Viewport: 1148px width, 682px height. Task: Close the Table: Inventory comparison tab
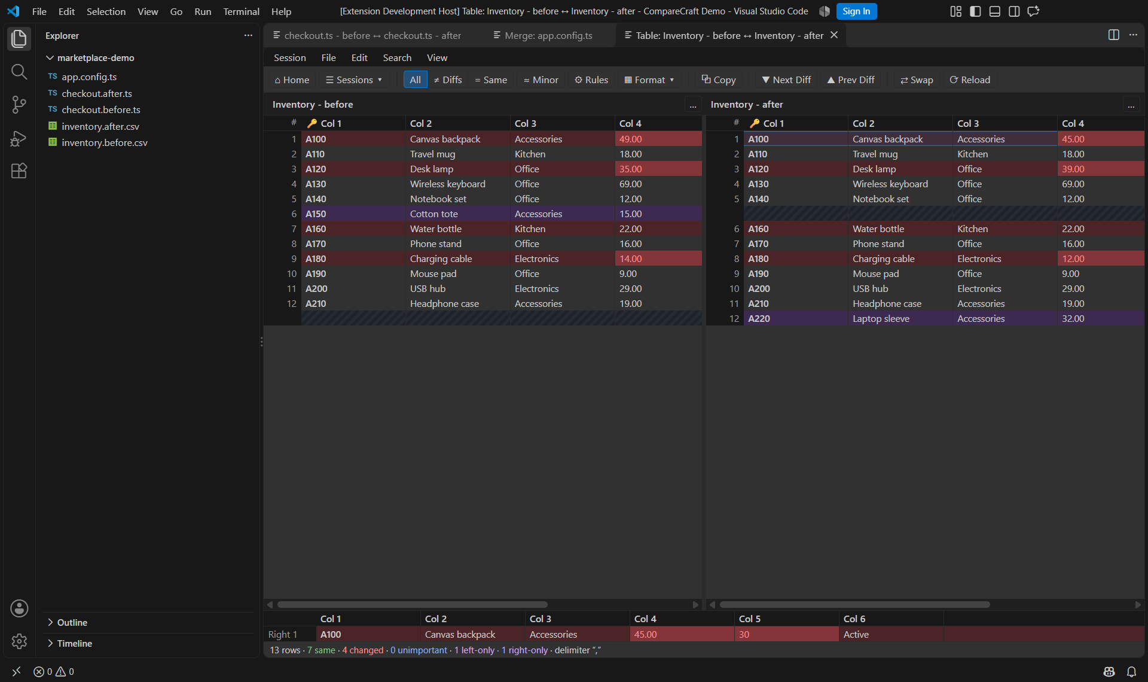[x=834, y=35]
